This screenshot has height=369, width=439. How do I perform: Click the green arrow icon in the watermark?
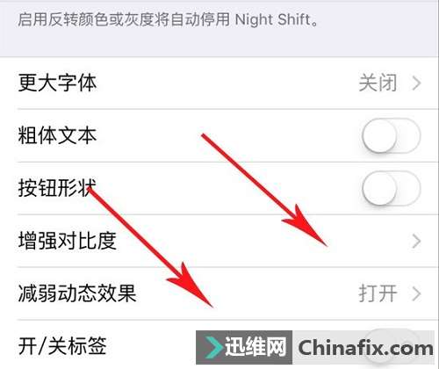tap(213, 347)
